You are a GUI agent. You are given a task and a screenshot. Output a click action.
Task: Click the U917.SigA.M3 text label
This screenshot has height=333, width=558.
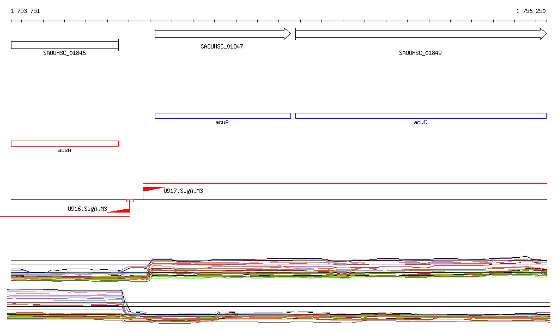(x=183, y=191)
